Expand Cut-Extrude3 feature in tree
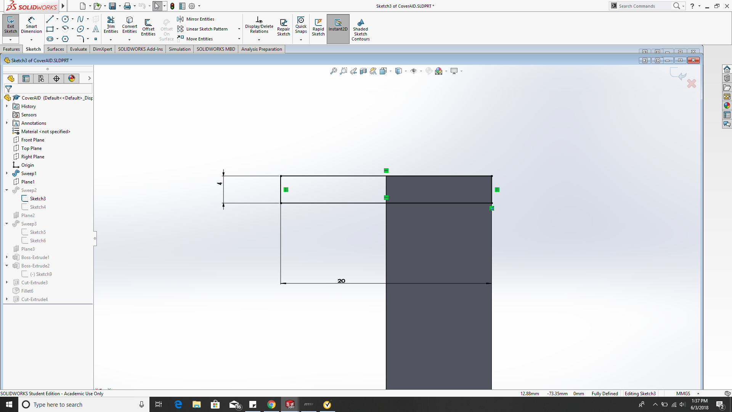 coord(7,282)
